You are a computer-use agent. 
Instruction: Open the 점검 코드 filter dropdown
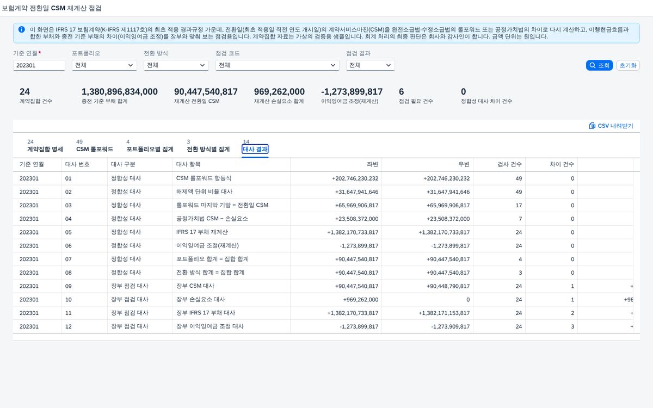click(278, 65)
